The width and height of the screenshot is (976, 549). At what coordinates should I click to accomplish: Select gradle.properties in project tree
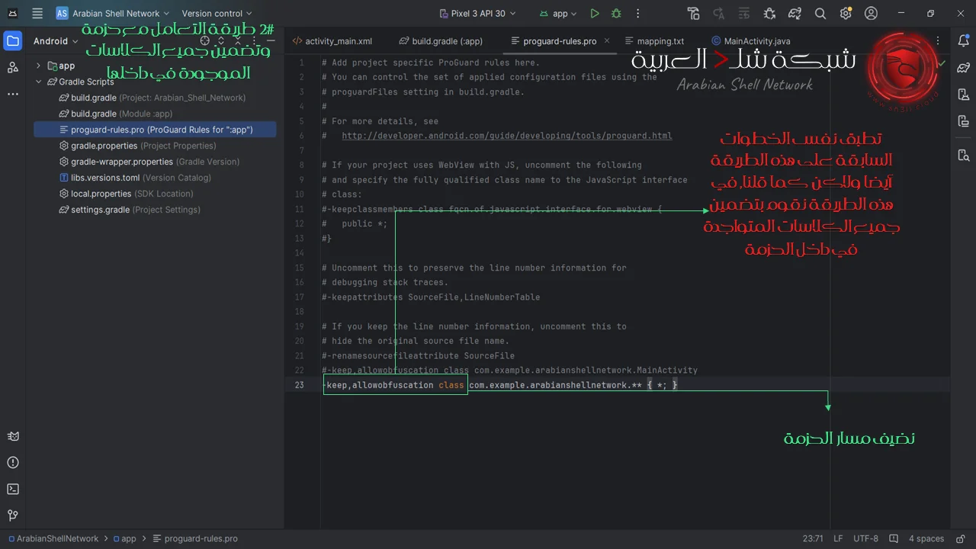click(x=156, y=146)
